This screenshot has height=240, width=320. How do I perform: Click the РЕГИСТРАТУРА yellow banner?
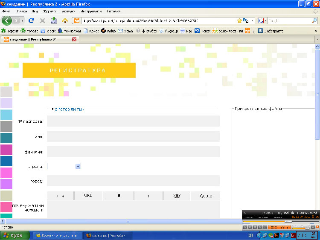(x=79, y=70)
